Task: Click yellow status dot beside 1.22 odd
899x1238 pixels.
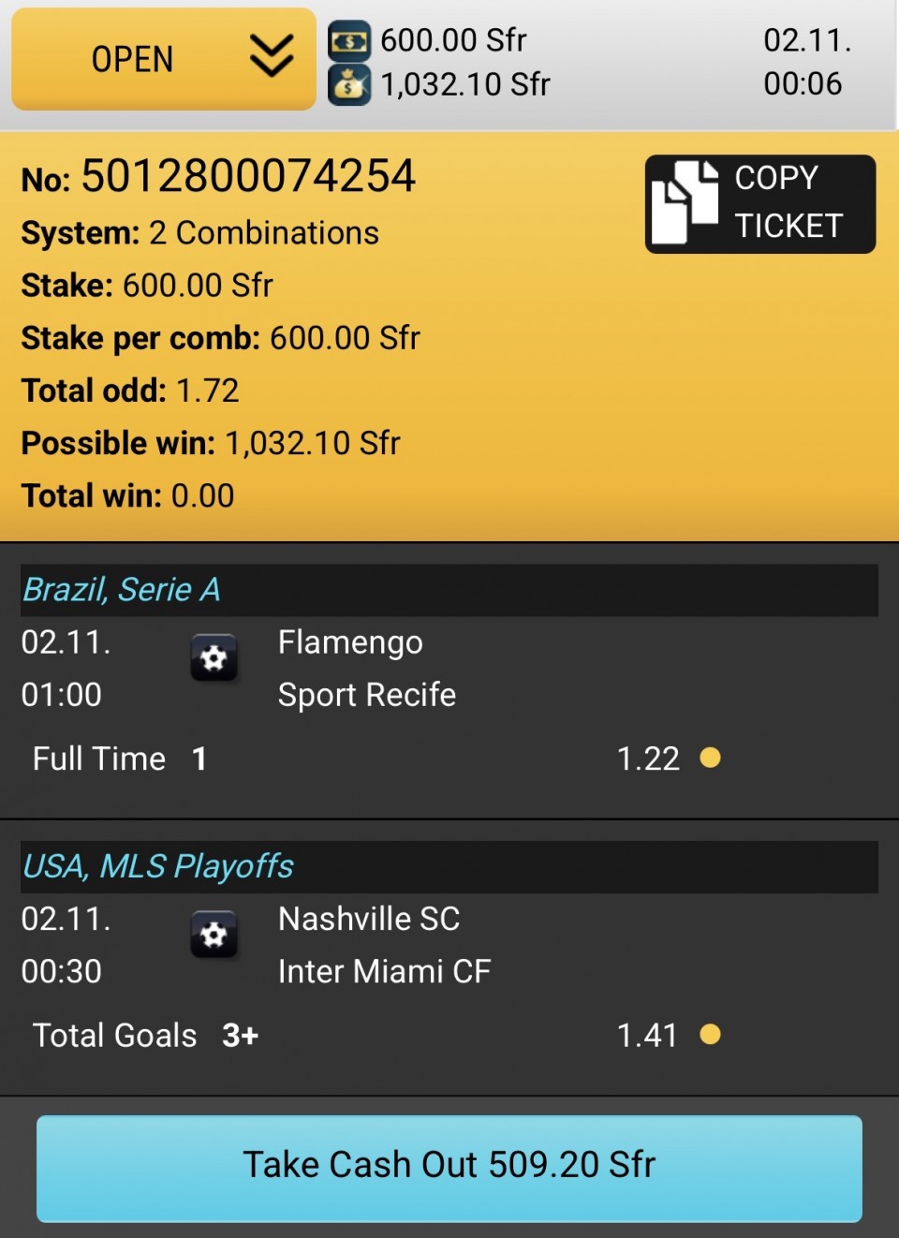Action: click(x=710, y=758)
